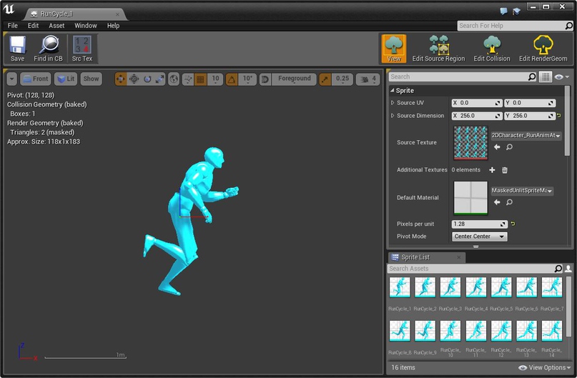Click Find in CB icon

(x=48, y=49)
